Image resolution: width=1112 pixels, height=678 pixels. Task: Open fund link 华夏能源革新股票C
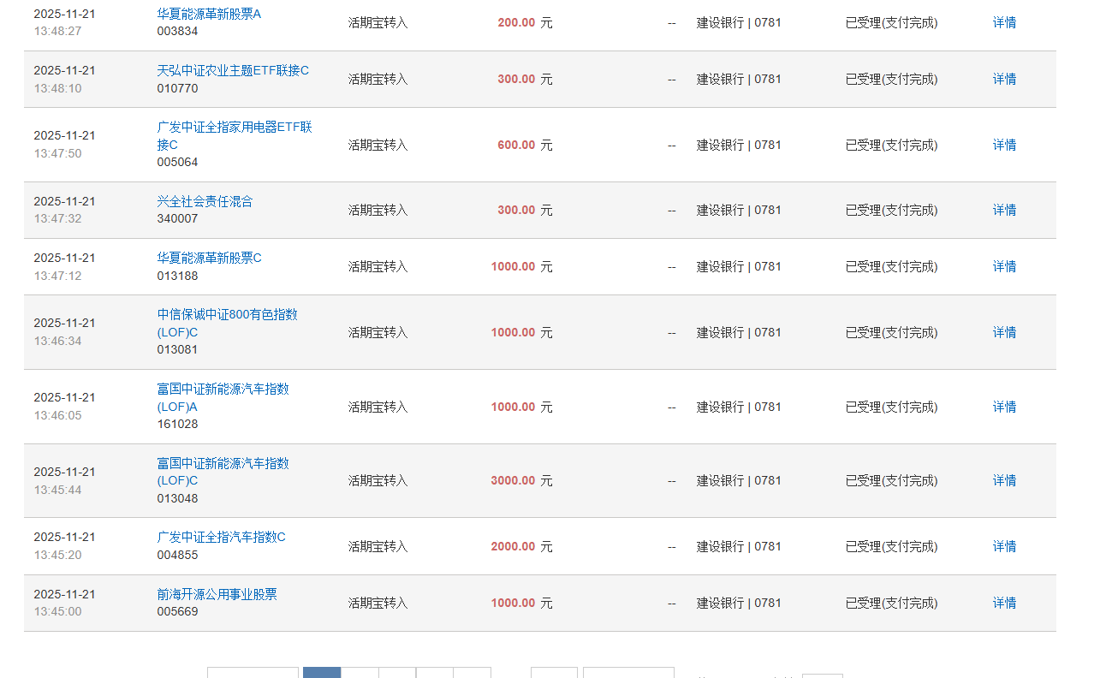[209, 258]
